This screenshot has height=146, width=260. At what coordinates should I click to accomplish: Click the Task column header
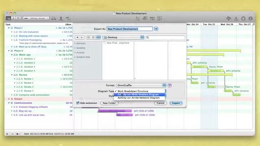[x=8, y=24]
